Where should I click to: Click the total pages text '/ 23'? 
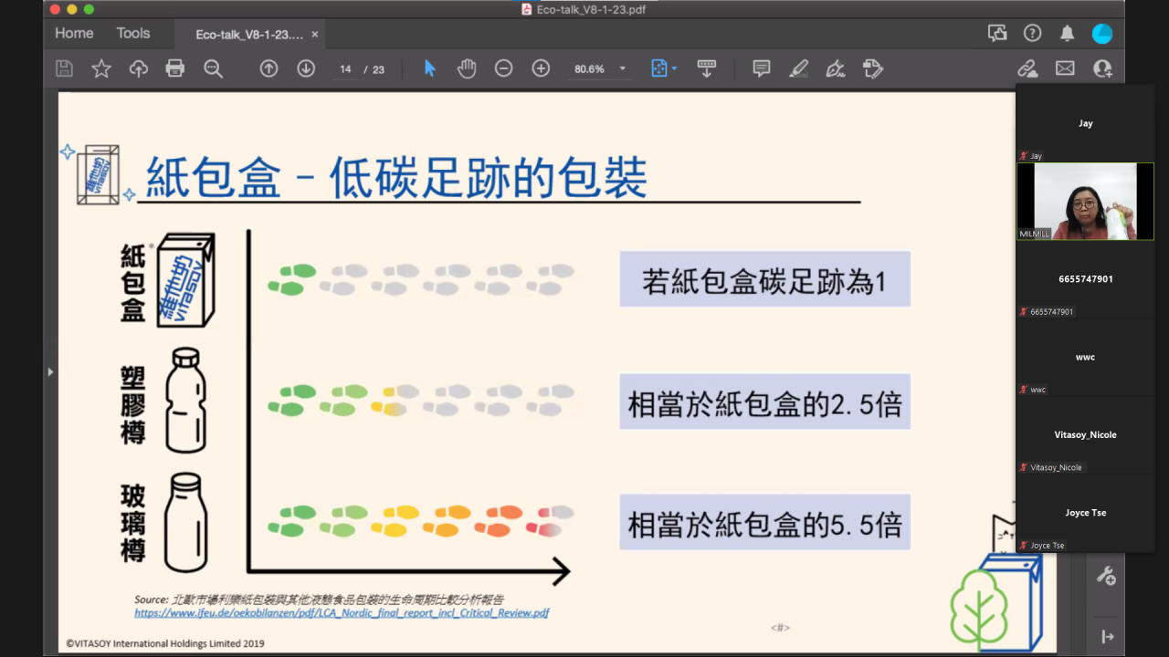(374, 69)
